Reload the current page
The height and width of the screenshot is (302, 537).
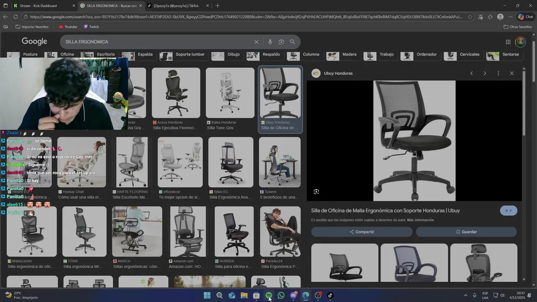point(16,17)
